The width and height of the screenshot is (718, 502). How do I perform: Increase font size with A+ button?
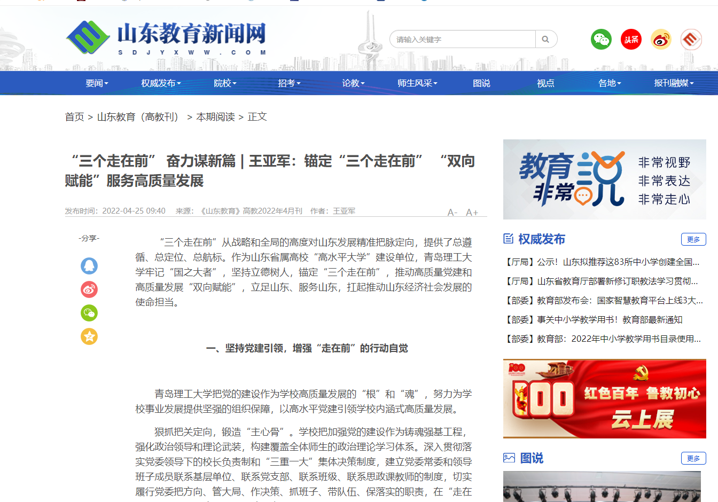[472, 213]
